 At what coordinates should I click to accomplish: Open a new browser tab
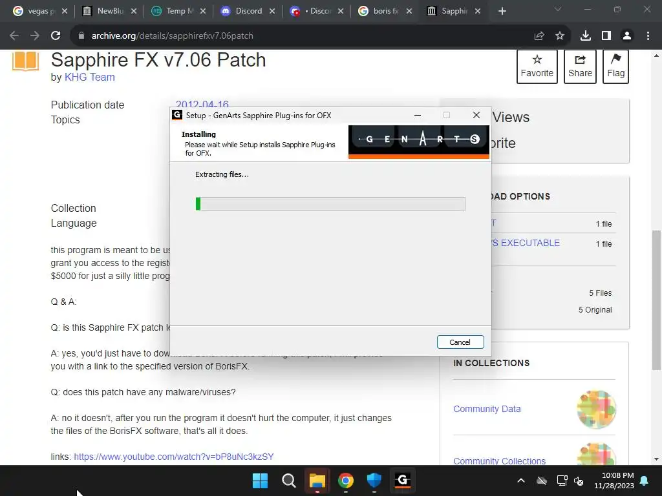coord(502,12)
